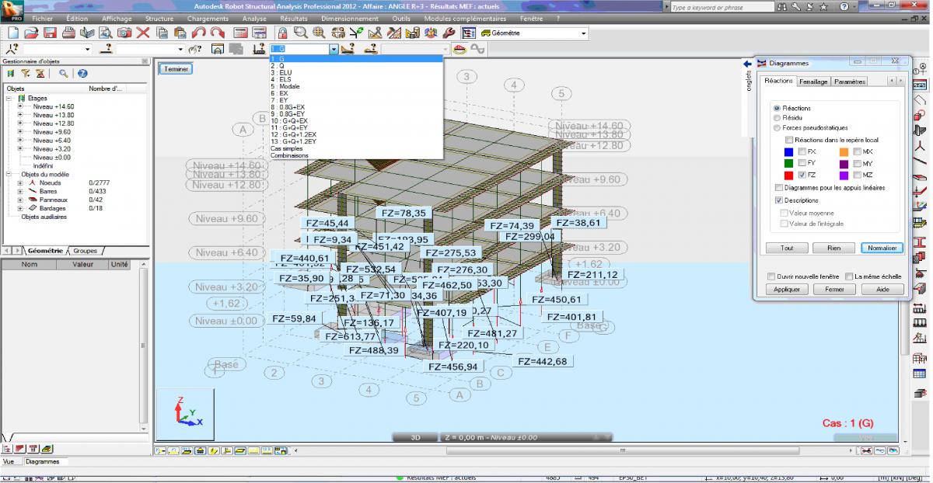Collapse the Etages tree node

[9, 99]
